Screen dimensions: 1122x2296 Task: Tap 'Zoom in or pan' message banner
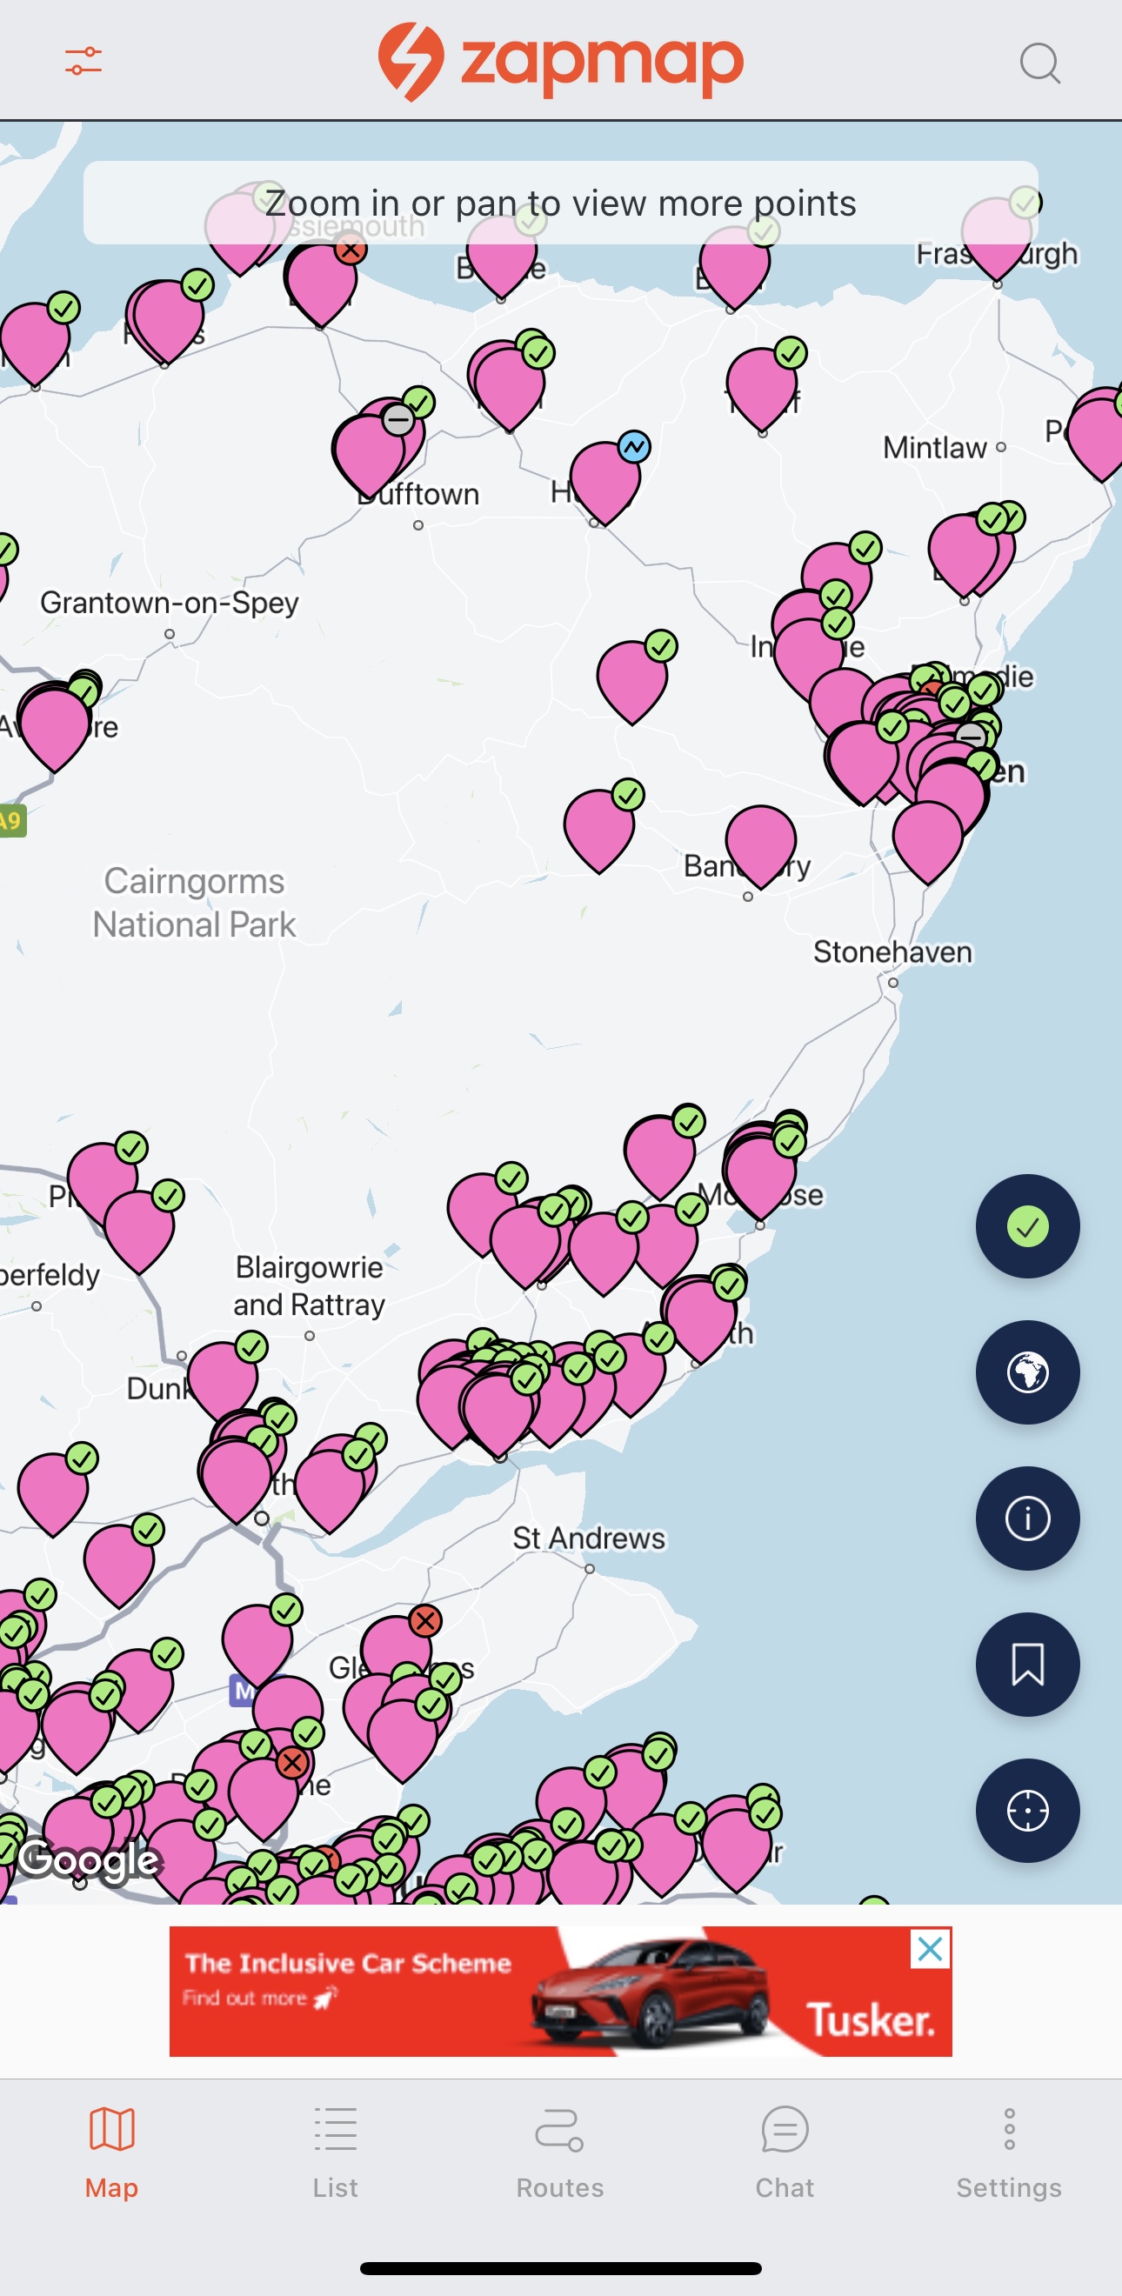(x=560, y=204)
